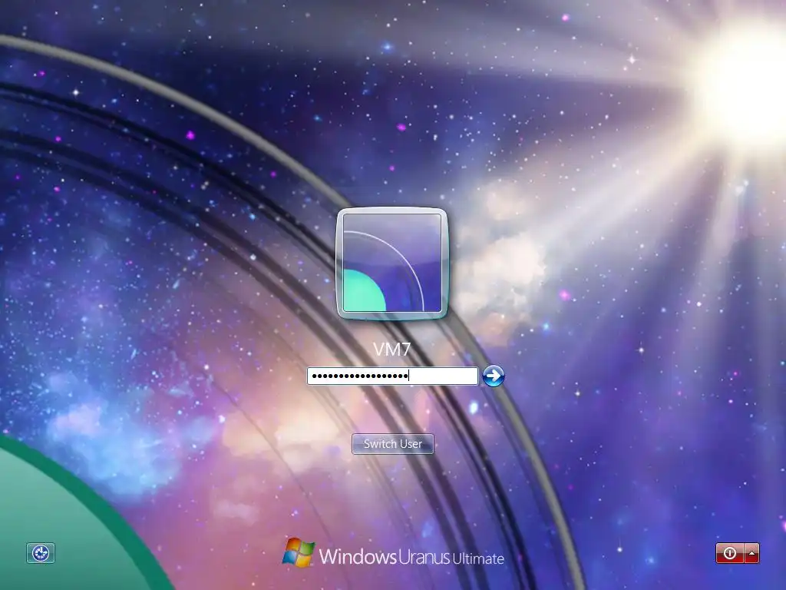786x590 pixels.
Task: Click the red power shutdown button
Action: pyautogui.click(x=729, y=553)
